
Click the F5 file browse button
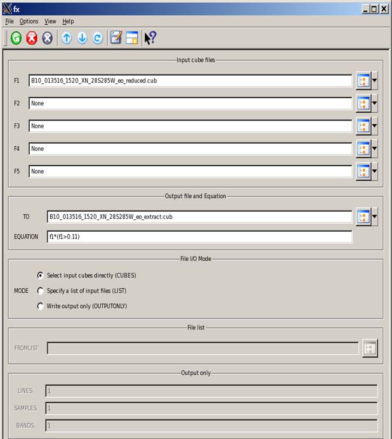pyautogui.click(x=363, y=171)
